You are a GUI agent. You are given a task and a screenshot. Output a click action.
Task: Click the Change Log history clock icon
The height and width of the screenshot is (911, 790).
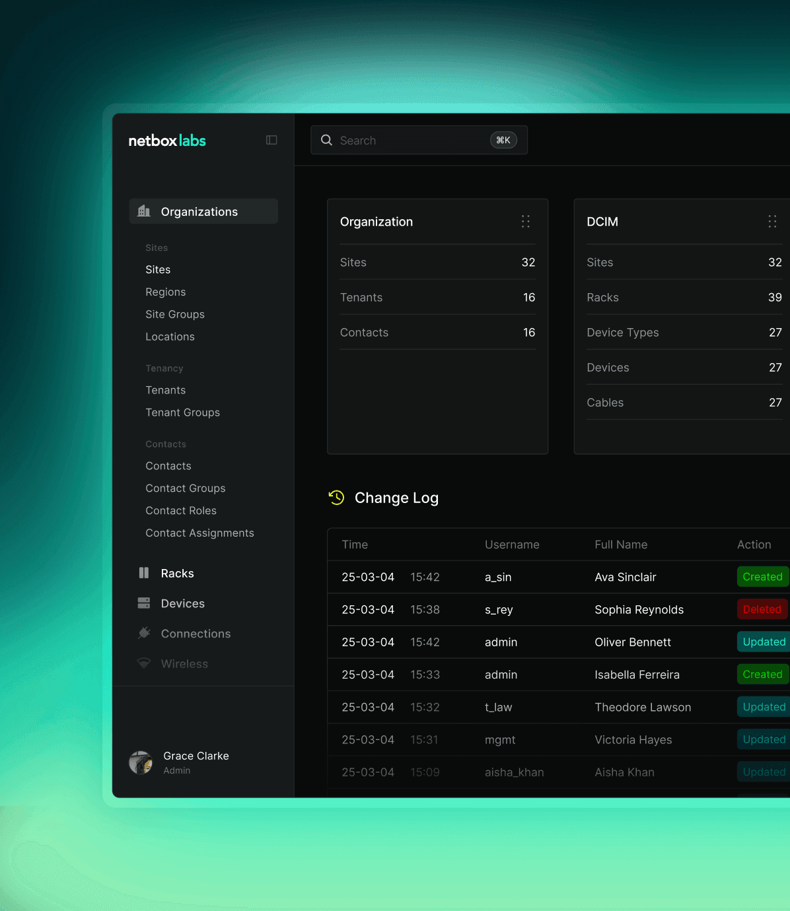(x=337, y=498)
